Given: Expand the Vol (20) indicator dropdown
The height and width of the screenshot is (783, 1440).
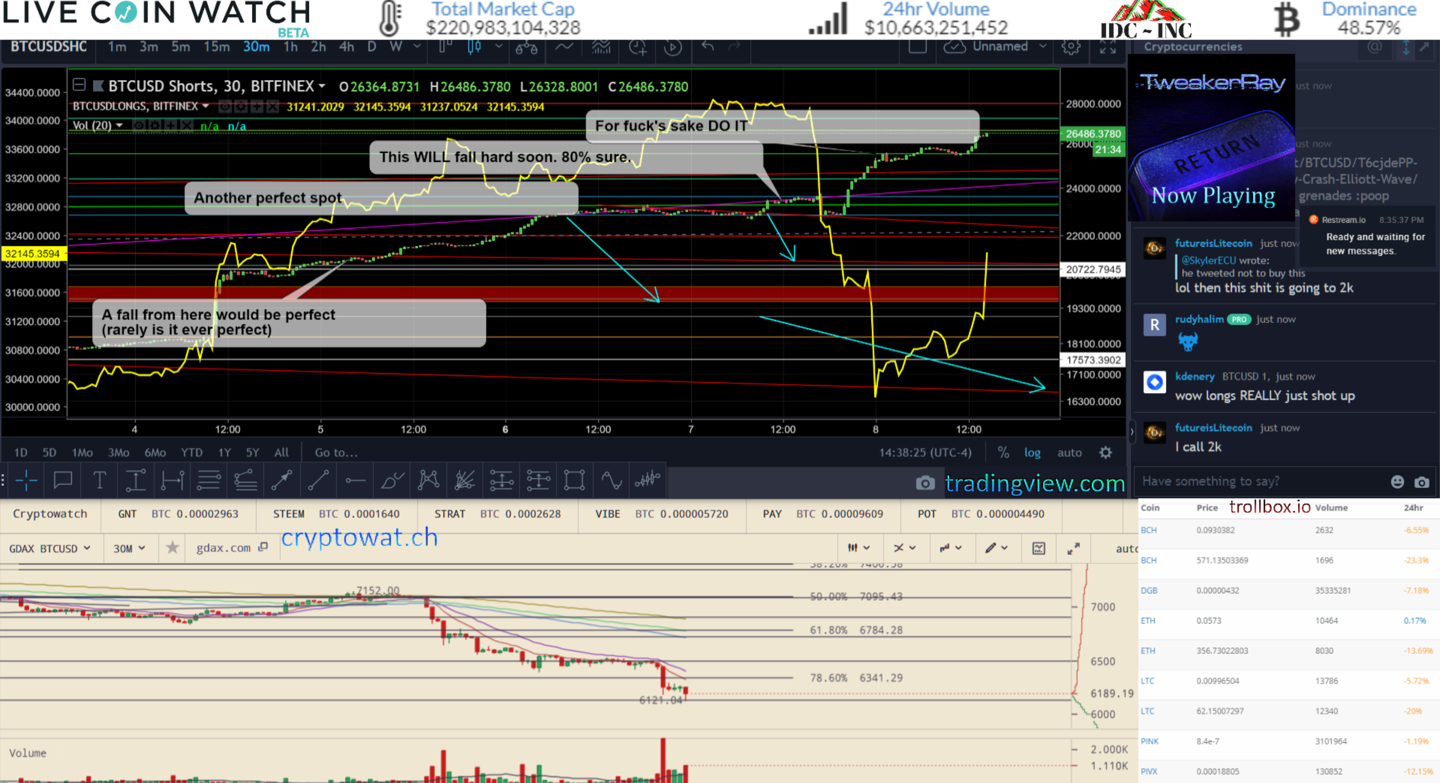Looking at the screenshot, I should (119, 126).
